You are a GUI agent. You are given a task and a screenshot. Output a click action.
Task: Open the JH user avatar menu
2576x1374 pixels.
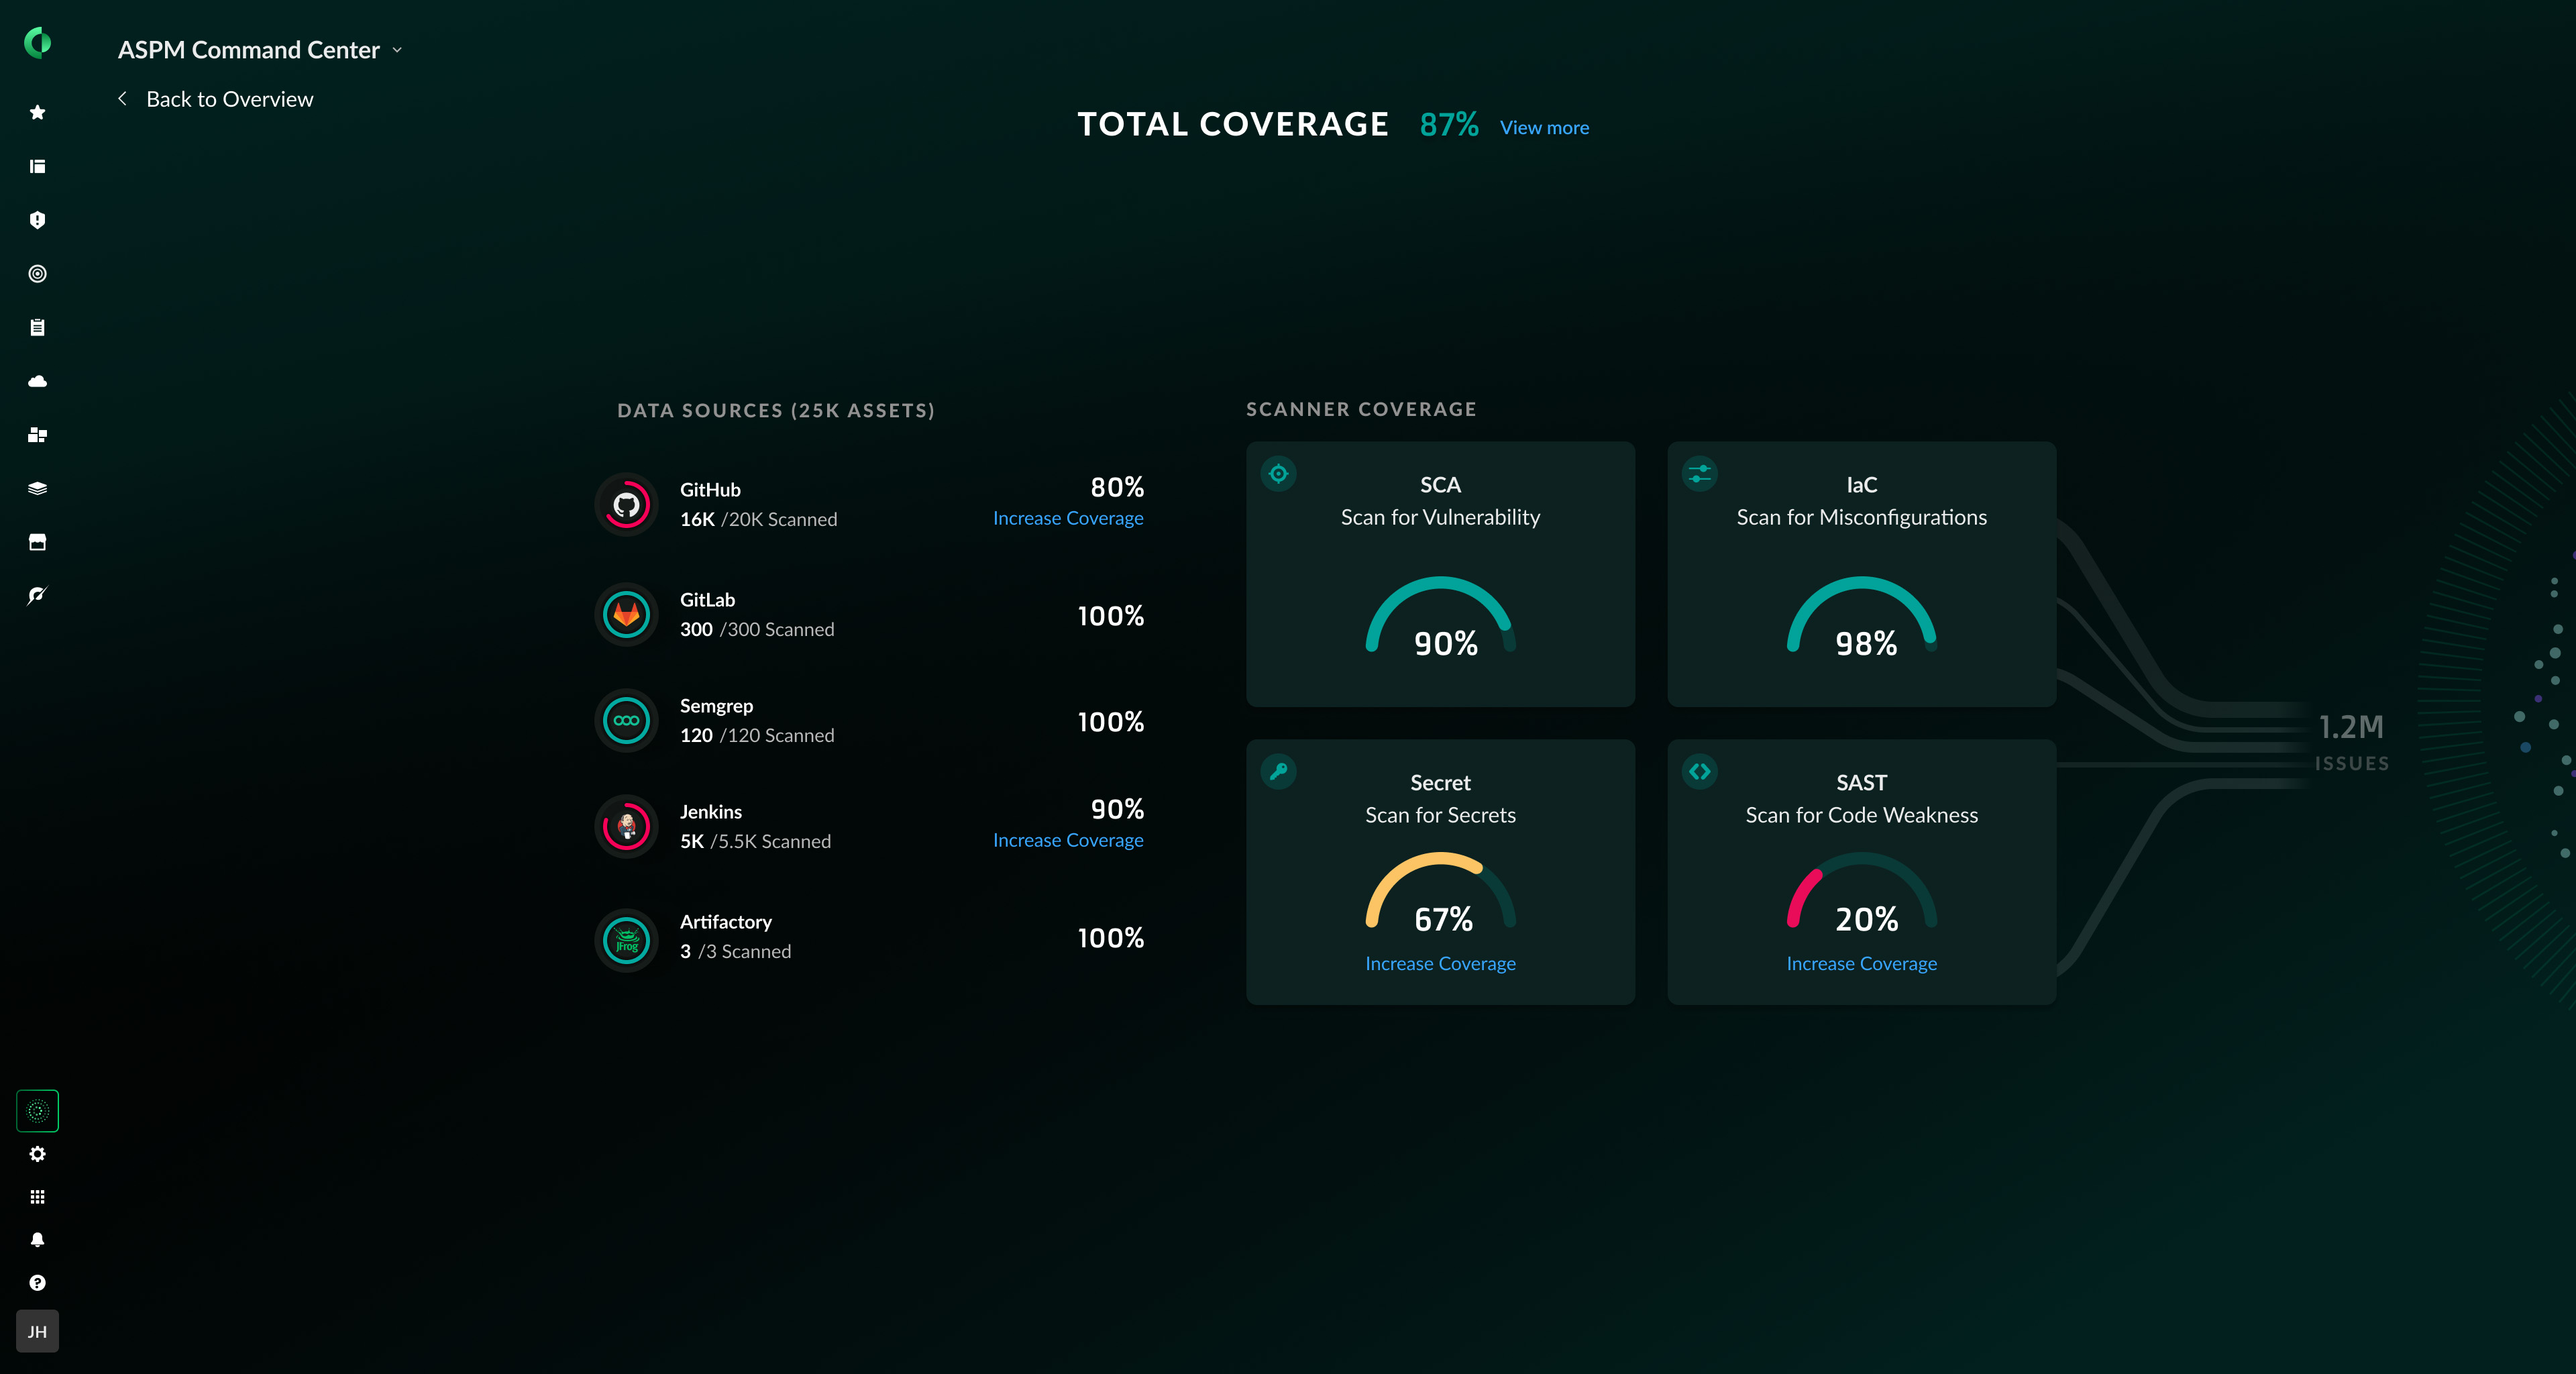[37, 1331]
